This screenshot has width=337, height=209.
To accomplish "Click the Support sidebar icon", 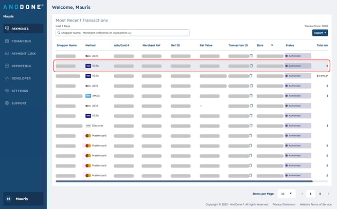I will point(7,103).
